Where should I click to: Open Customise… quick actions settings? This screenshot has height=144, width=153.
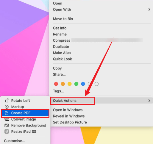(15, 141)
